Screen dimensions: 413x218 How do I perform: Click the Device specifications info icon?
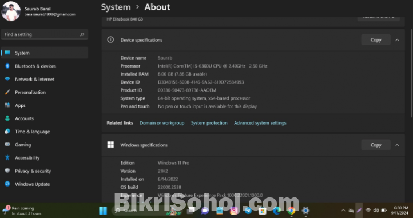pyautogui.click(x=110, y=40)
